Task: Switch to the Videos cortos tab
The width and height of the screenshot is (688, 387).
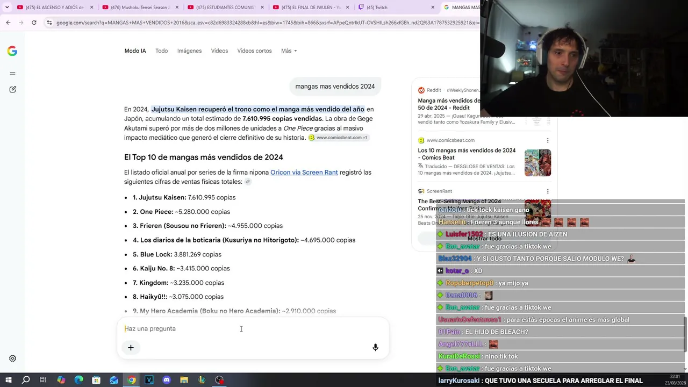Action: coord(254,51)
